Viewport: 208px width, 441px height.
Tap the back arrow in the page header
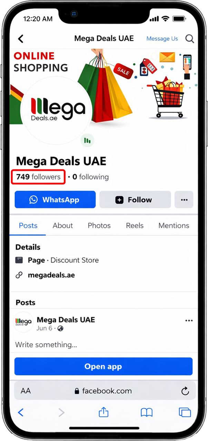[21, 39]
